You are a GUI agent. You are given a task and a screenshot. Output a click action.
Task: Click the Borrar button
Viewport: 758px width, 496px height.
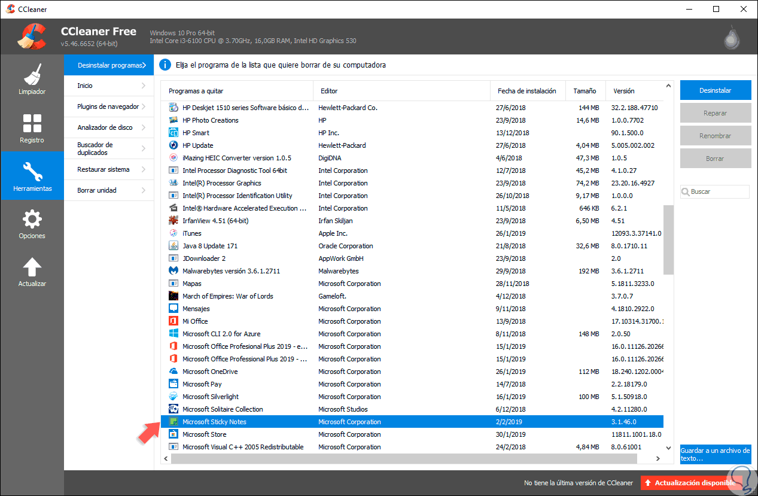[x=716, y=159]
